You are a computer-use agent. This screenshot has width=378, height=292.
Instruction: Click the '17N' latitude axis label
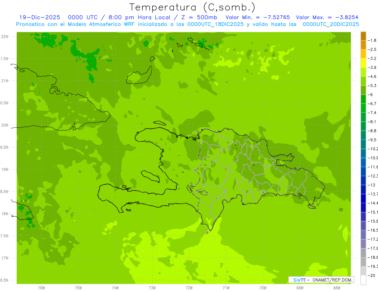[x=4, y=258]
